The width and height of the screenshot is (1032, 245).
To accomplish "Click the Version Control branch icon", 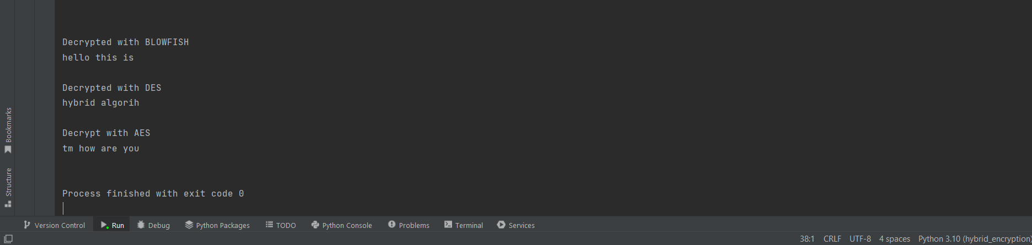I will [x=27, y=225].
